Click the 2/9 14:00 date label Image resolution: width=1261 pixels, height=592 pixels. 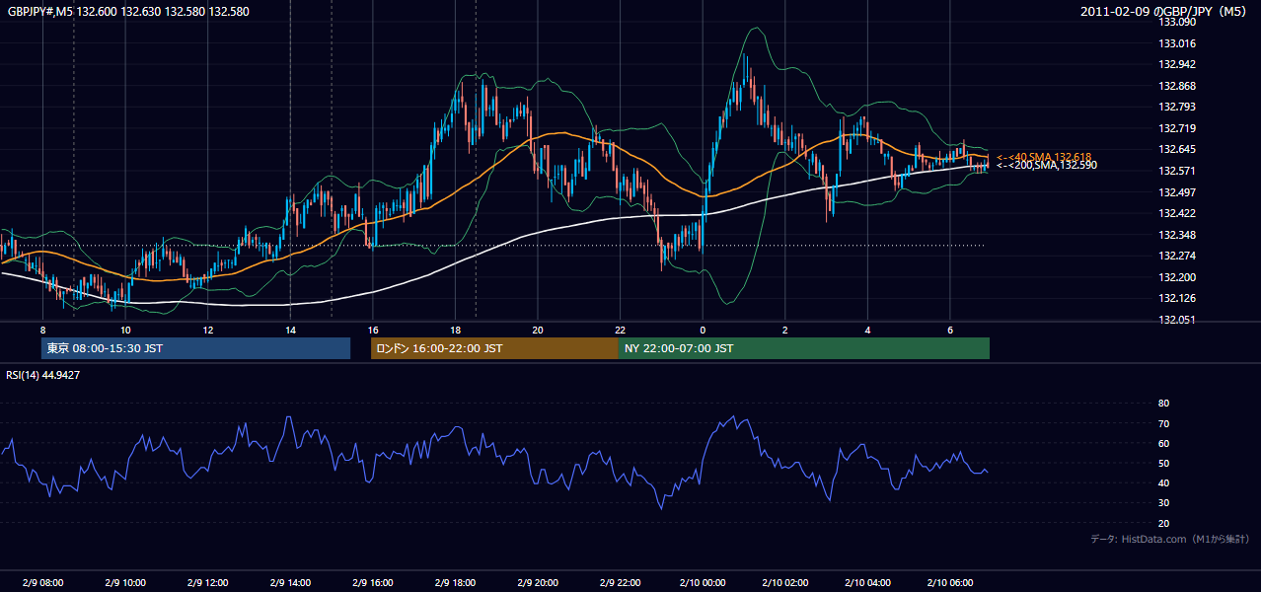tap(290, 583)
